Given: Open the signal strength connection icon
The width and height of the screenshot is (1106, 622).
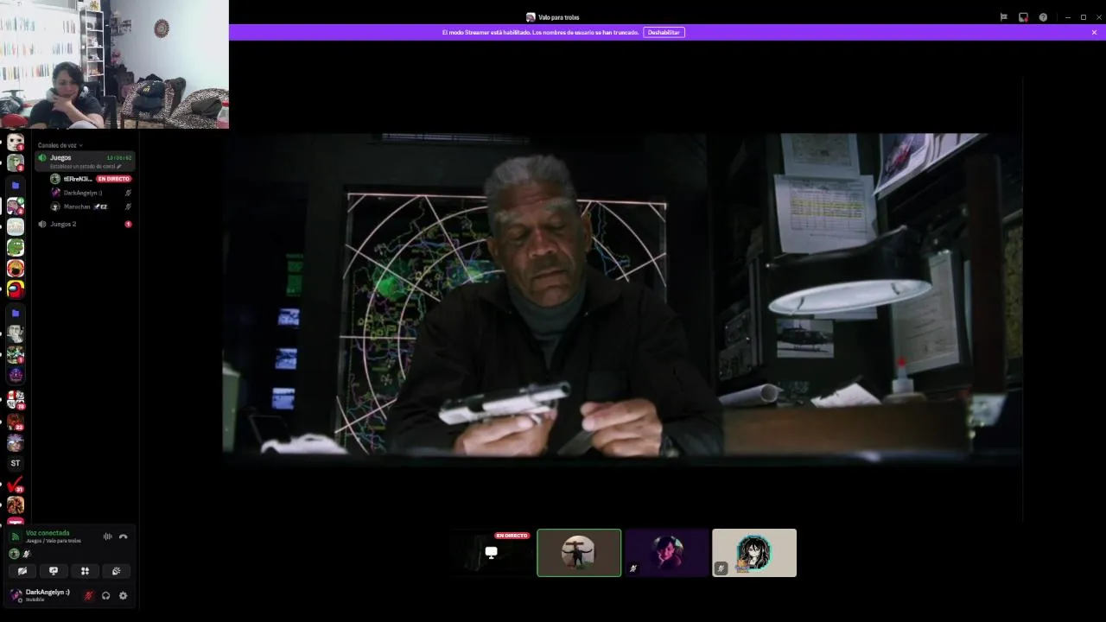Looking at the screenshot, I should (15, 536).
